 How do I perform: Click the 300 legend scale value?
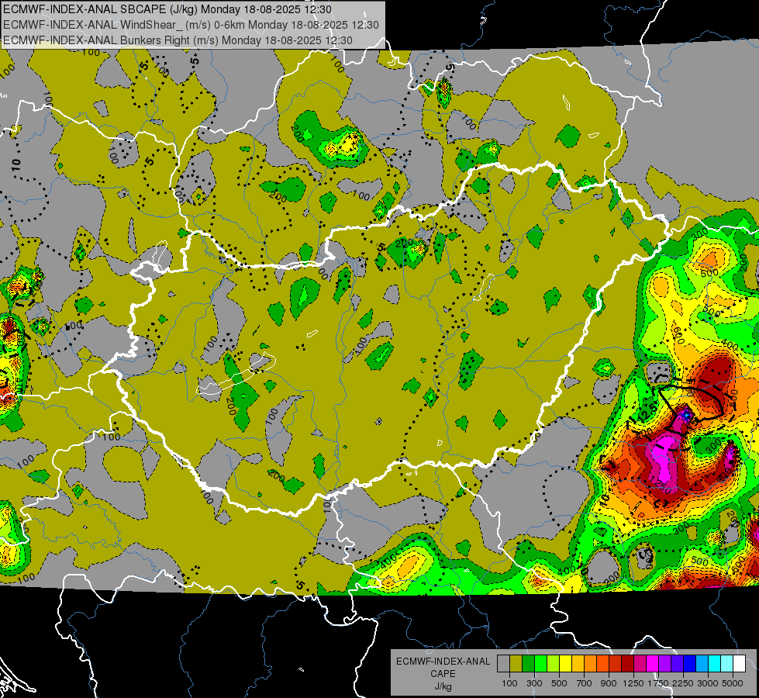pyautogui.click(x=534, y=683)
